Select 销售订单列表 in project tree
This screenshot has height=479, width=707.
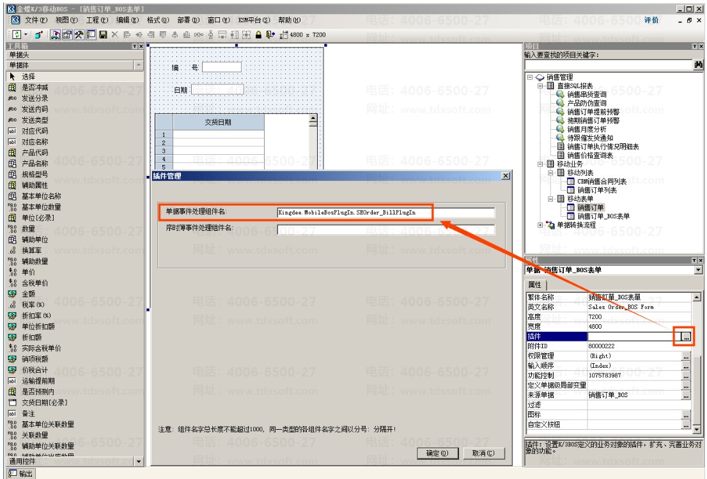[x=597, y=191]
